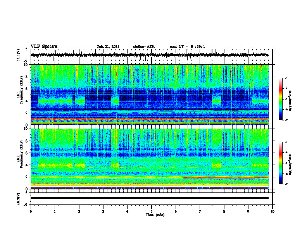Click the 'Time (min)' axis title

155,215
